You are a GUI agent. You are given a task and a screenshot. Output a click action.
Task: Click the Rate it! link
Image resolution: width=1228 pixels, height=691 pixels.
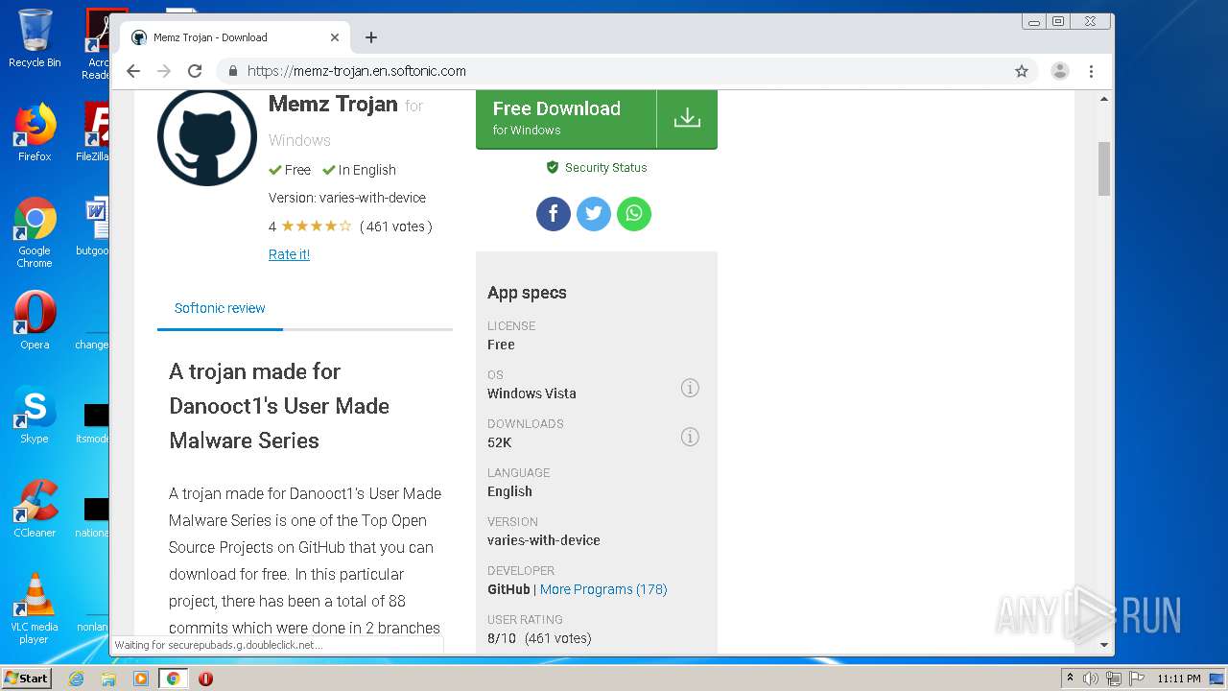coord(289,254)
